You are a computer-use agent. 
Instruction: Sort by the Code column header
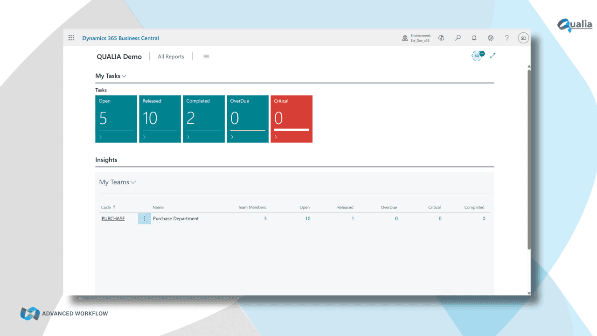108,207
